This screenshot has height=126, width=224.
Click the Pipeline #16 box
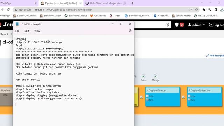pyautogui.click(x=6, y=97)
